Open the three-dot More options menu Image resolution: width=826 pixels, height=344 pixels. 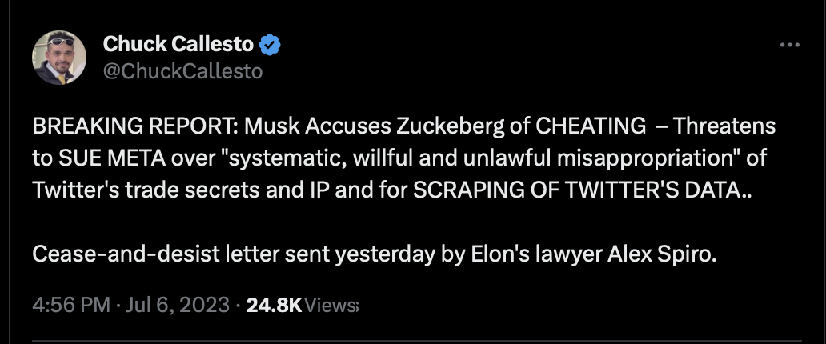[790, 46]
